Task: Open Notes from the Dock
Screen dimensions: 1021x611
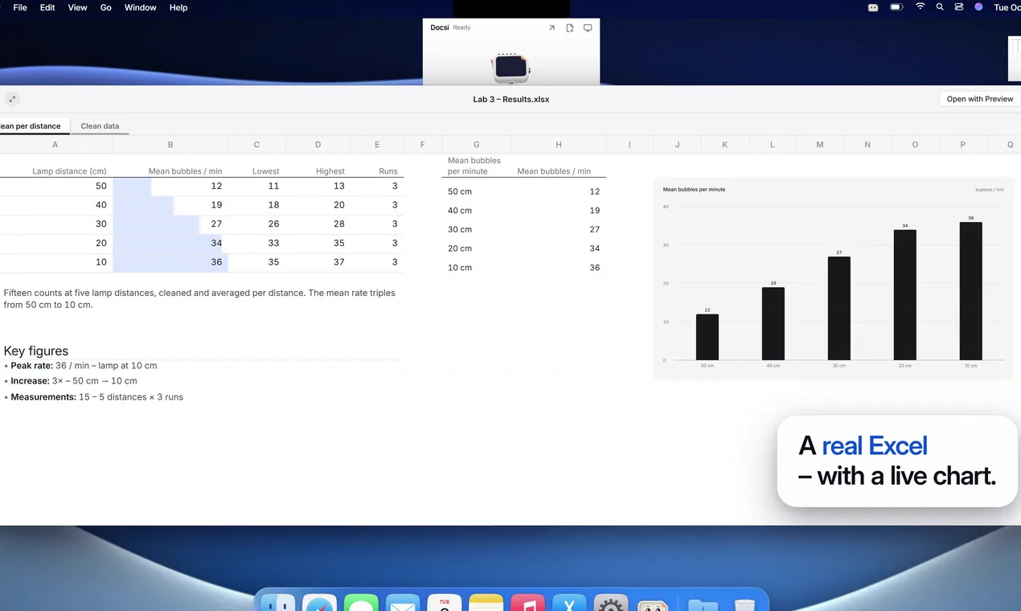Action: [486, 603]
